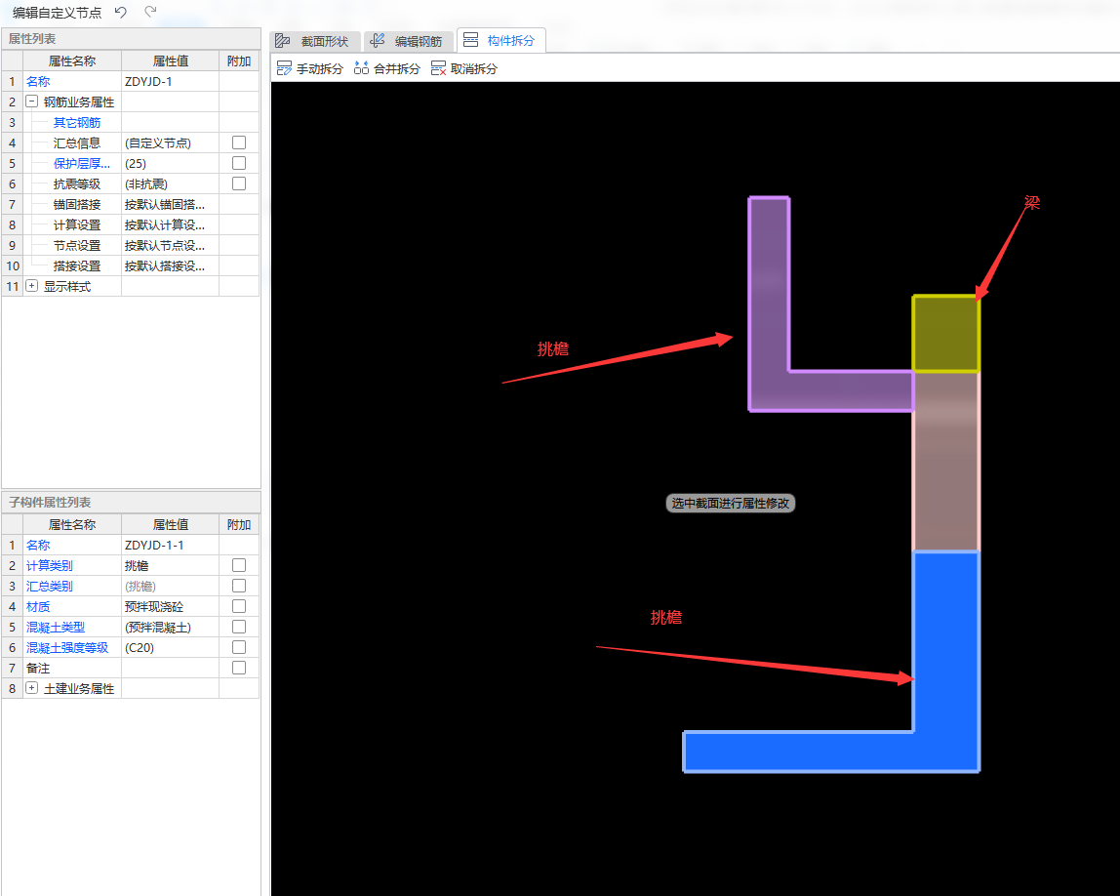Click the 截面形状 tab icon

283,41
